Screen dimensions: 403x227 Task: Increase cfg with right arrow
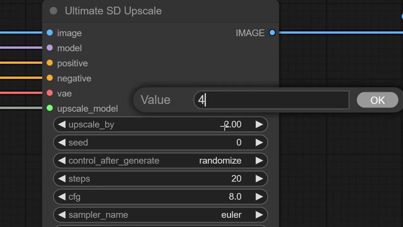259,197
